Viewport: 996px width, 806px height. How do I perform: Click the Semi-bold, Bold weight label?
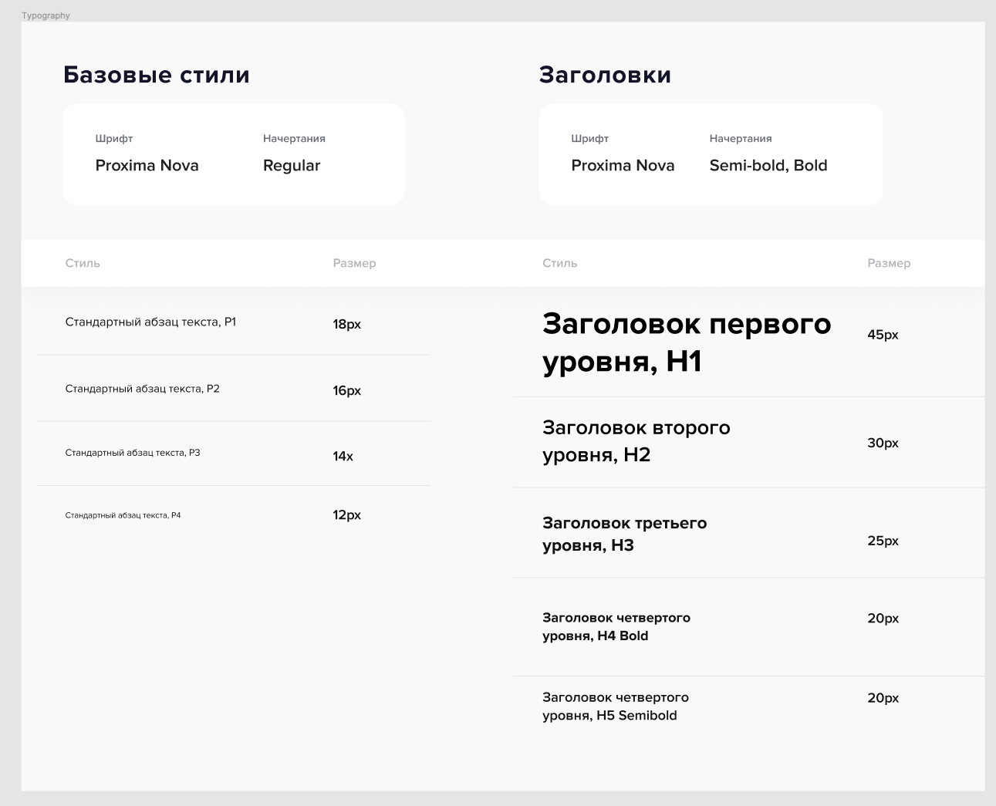768,165
